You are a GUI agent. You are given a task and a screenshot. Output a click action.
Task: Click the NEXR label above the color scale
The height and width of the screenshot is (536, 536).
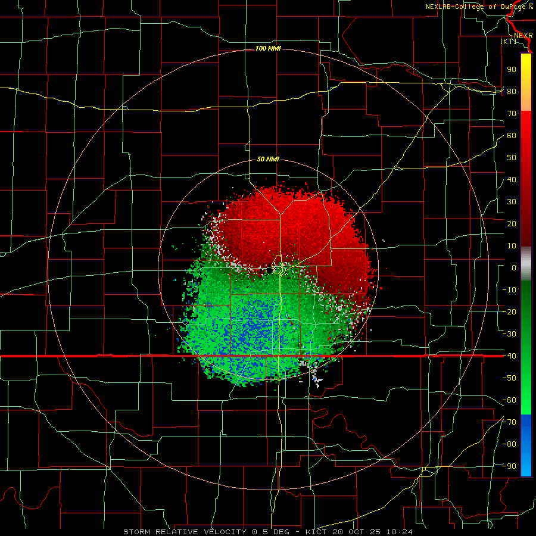[x=523, y=36]
